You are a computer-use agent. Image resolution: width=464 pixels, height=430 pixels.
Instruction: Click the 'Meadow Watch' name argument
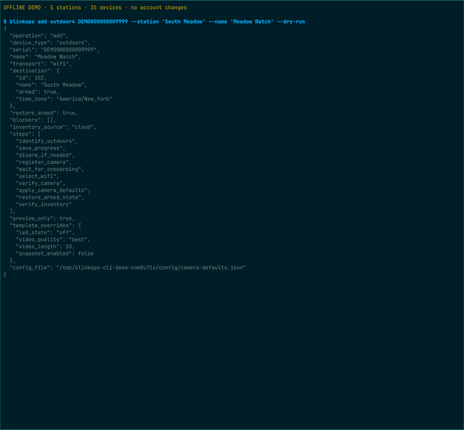(x=252, y=22)
